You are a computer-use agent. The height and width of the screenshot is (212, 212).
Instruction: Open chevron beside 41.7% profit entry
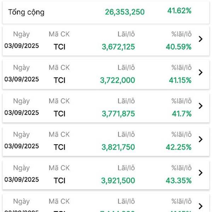click(200, 106)
